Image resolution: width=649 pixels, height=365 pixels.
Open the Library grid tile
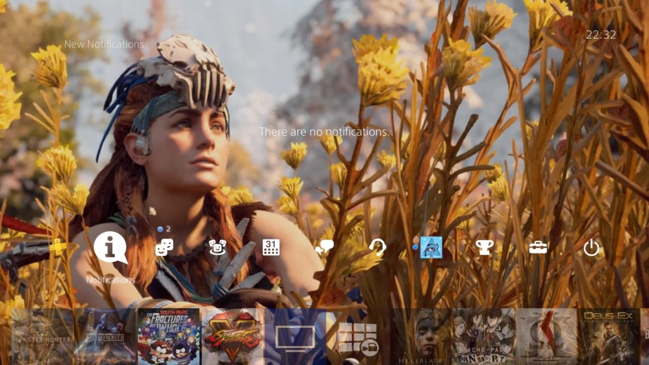tap(358, 336)
